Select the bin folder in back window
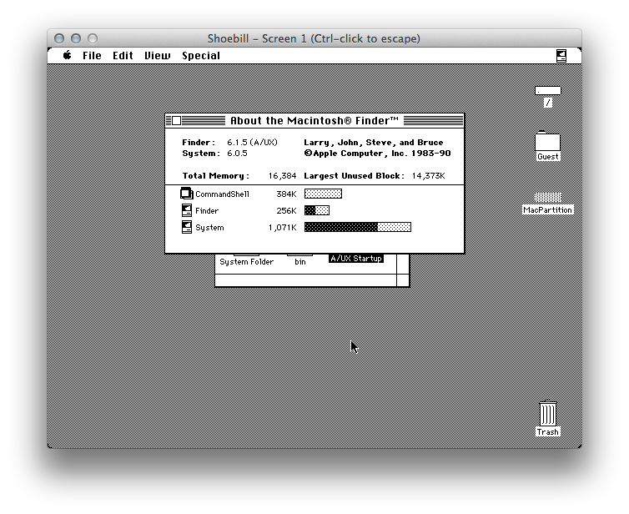Viewport: 629px width, 514px height. (300, 262)
